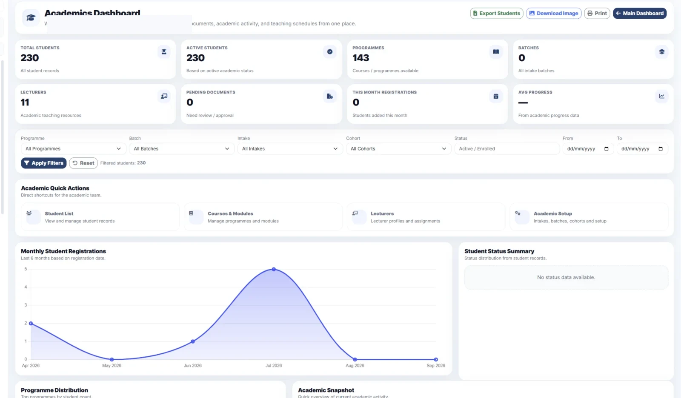Click the Programme Distribution heading
681x398 pixels.
54,390
